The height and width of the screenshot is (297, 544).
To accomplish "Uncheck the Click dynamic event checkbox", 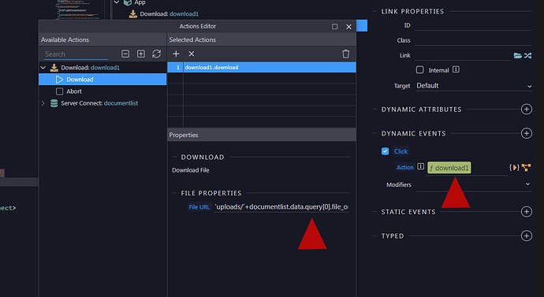I will 385,151.
